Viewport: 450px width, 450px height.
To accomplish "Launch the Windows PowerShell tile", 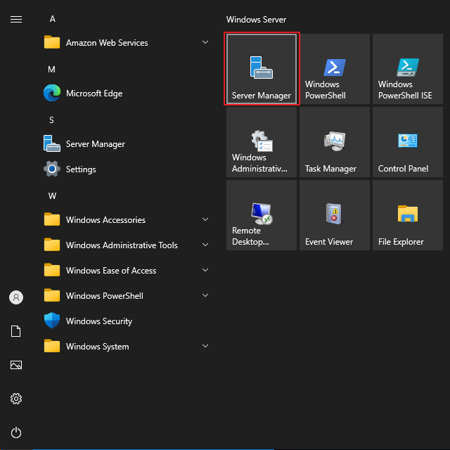I will 335,69.
